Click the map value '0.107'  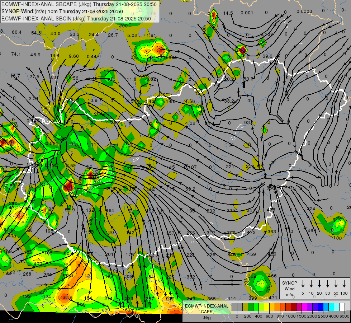(x=190, y=167)
